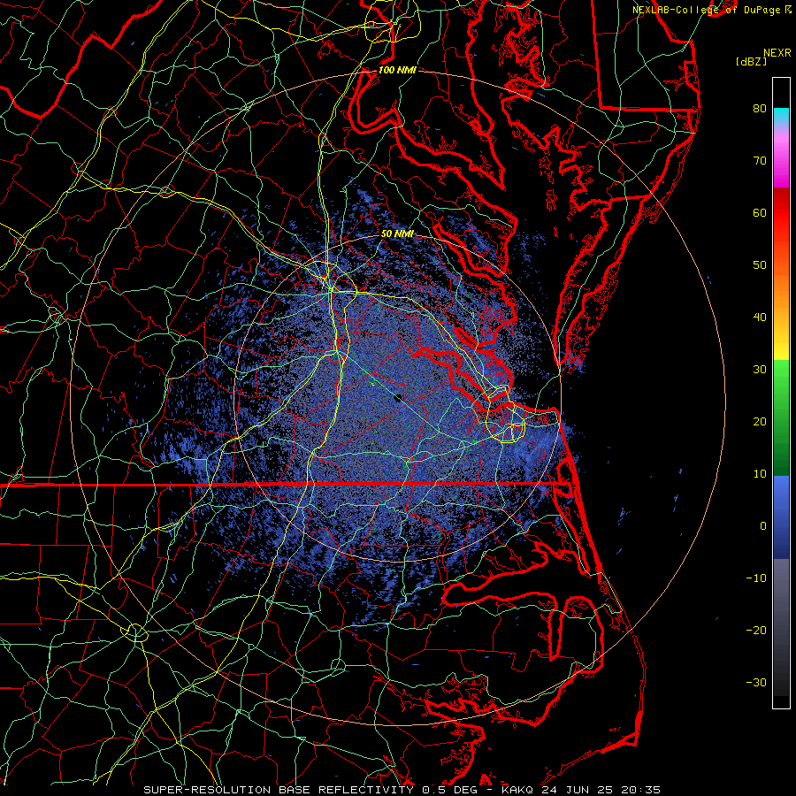This screenshot has height=796, width=796.
Task: Click the 40 value on dBZ scale
Action: click(x=760, y=318)
